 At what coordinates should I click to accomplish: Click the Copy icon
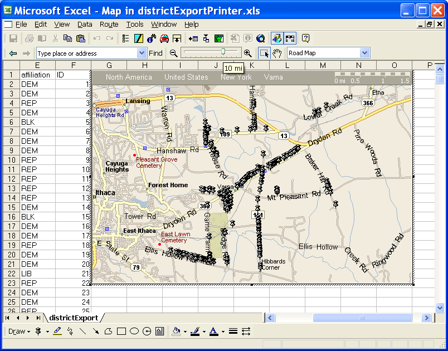coord(68,38)
